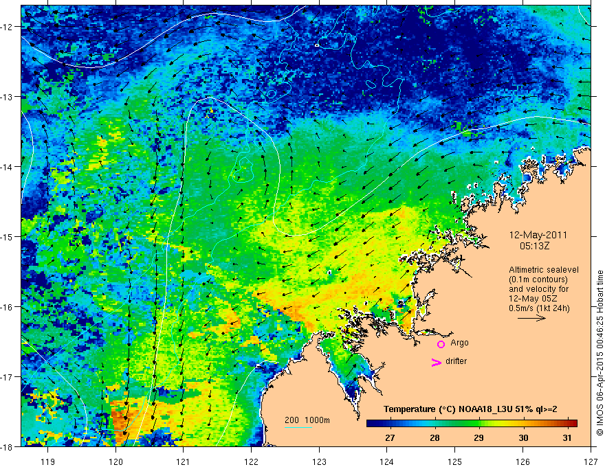
Task: Click the '0.5m/s (1kt 24h)' scale text
Action: (x=540, y=308)
